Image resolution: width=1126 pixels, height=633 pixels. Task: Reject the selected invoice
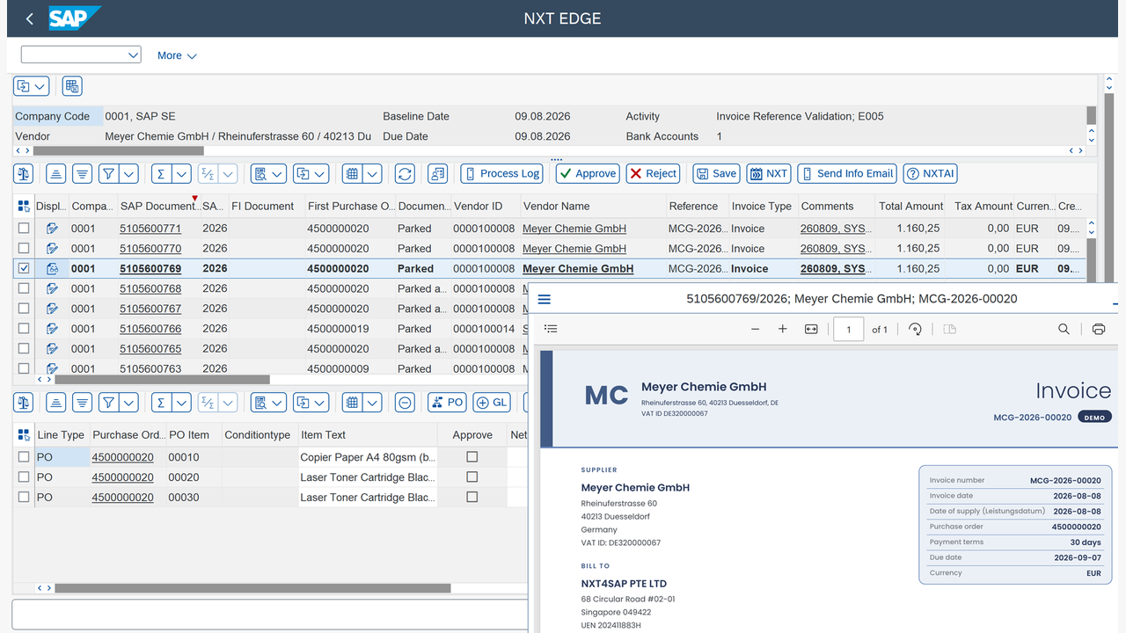[x=653, y=174]
